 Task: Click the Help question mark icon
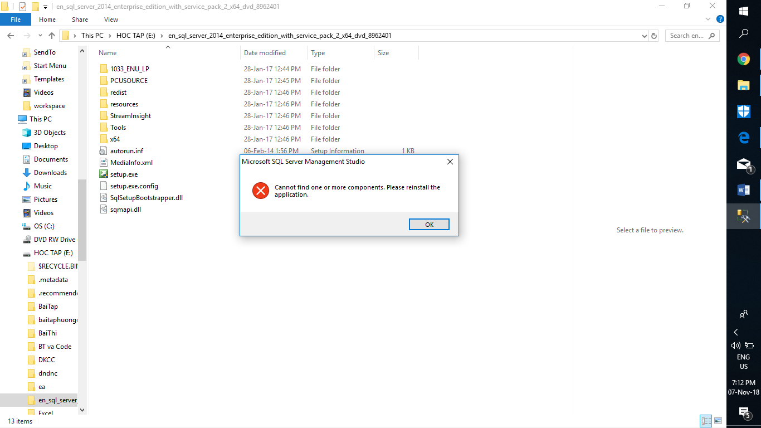[x=720, y=19]
